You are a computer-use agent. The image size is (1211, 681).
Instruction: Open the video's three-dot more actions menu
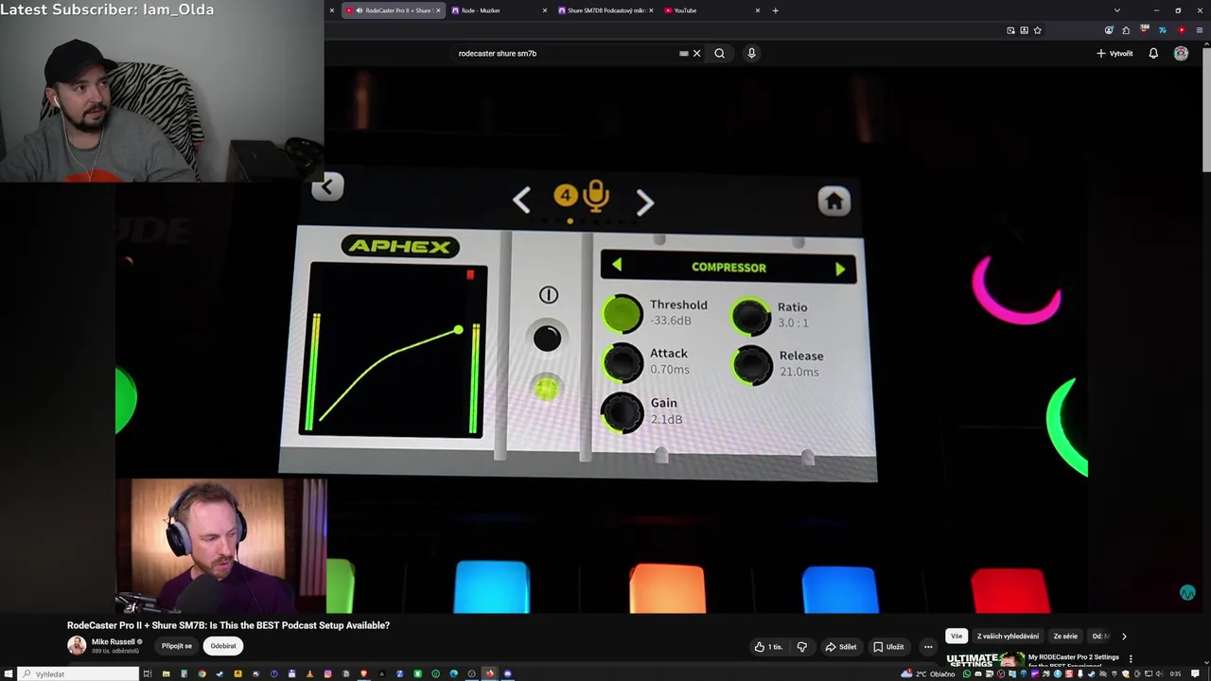(928, 647)
